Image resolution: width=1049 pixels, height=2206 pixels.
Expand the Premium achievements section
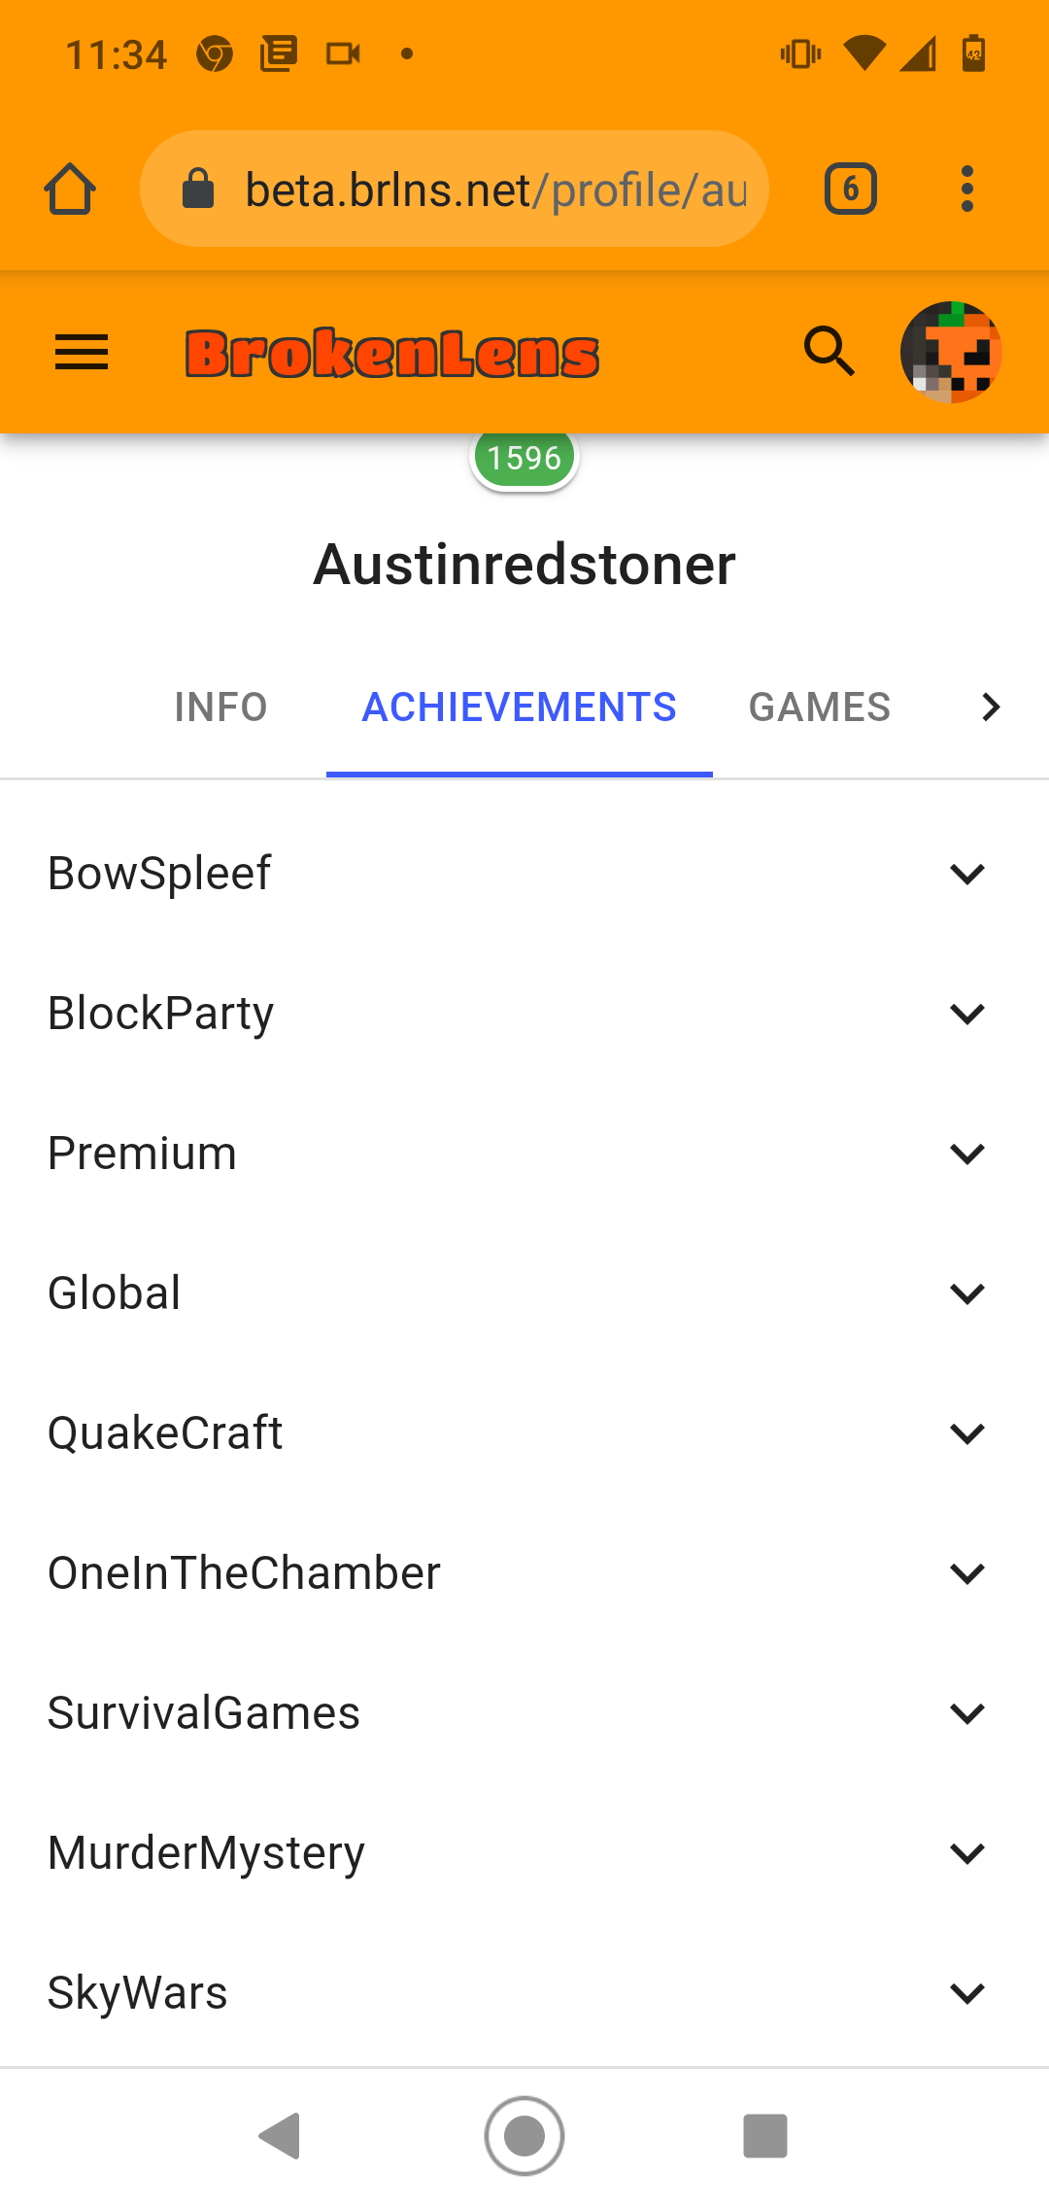(x=524, y=1154)
